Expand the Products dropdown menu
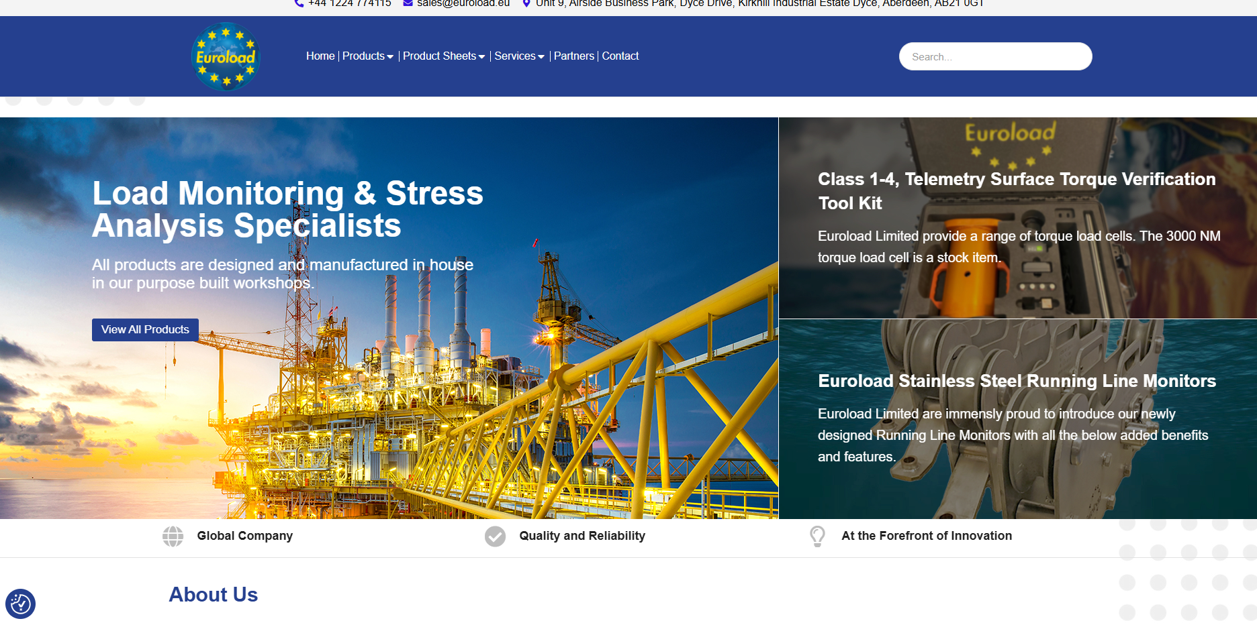Image resolution: width=1257 pixels, height=625 pixels. tap(367, 56)
